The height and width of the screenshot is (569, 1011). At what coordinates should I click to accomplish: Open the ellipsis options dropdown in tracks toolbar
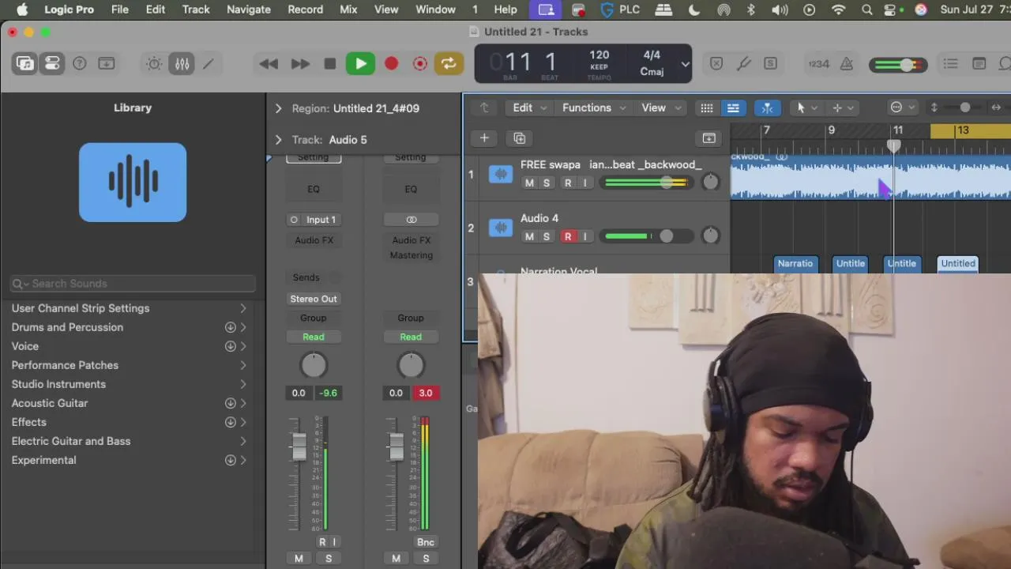(902, 108)
